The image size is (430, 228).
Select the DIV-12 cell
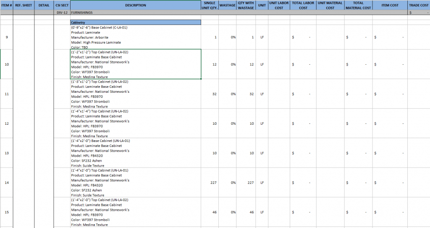(x=62, y=13)
